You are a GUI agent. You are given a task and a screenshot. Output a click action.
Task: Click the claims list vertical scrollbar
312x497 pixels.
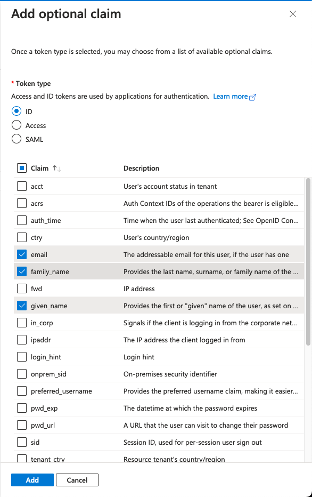(x=308, y=262)
